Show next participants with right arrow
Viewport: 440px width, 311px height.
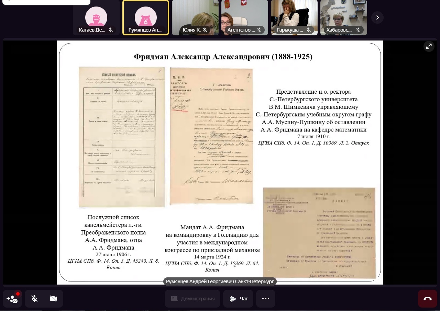[x=377, y=18]
